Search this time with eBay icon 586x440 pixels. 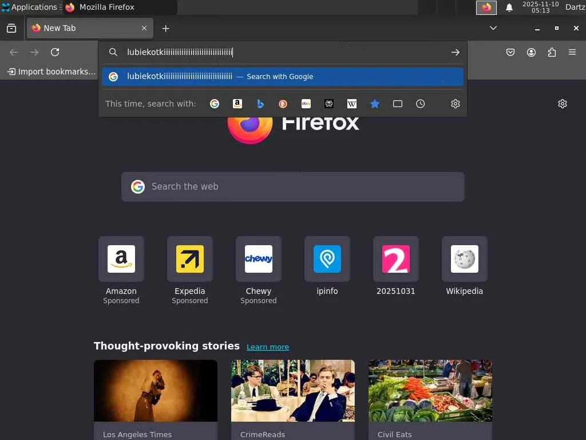[306, 104]
